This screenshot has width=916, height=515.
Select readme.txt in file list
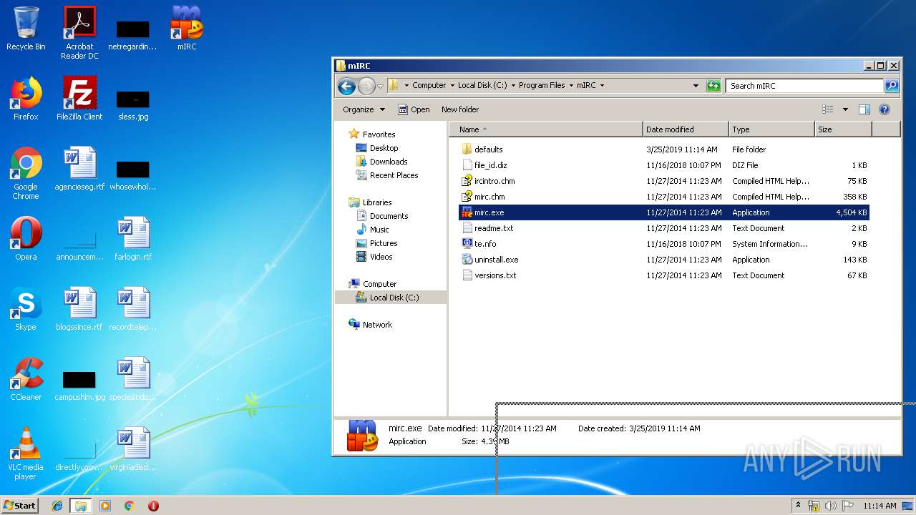[x=664, y=228]
